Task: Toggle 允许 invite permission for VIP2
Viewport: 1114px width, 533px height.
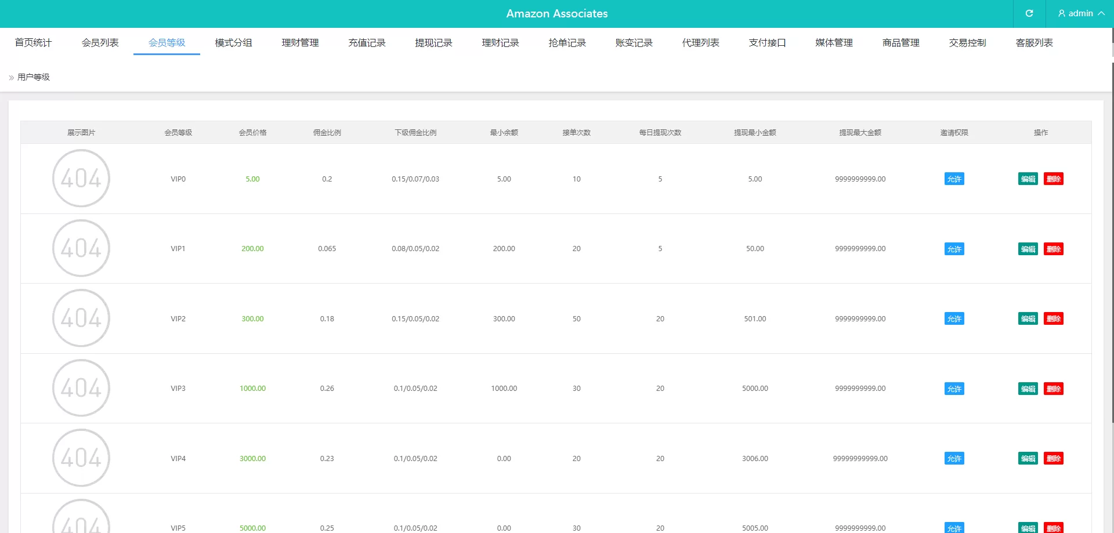Action: [954, 319]
